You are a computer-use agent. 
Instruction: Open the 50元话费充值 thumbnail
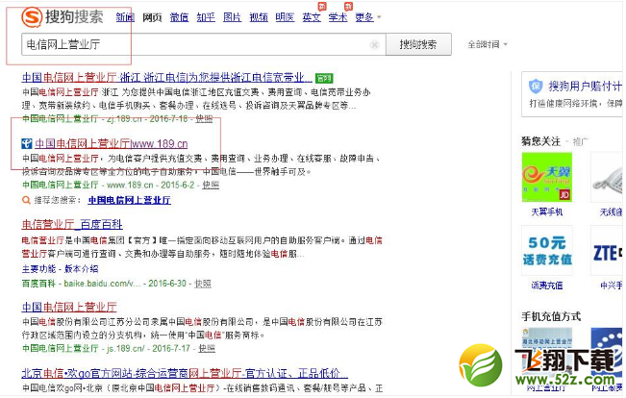(547, 251)
